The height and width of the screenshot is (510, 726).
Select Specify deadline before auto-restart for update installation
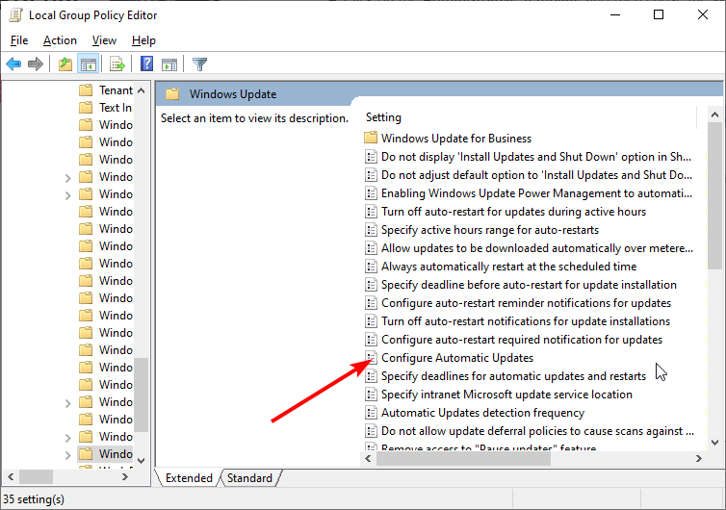tap(529, 285)
